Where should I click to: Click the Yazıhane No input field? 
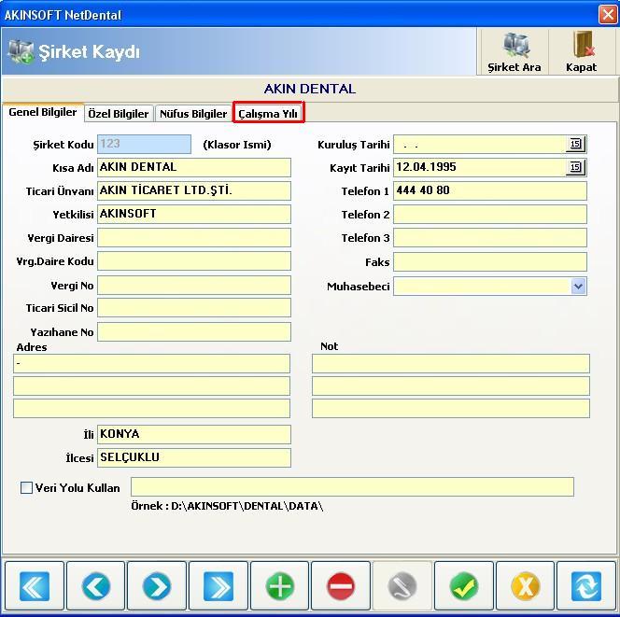coord(194,332)
